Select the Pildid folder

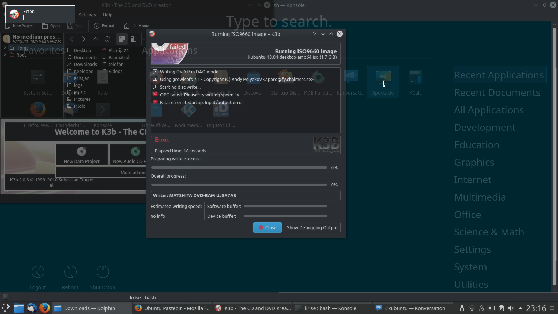[76, 106]
